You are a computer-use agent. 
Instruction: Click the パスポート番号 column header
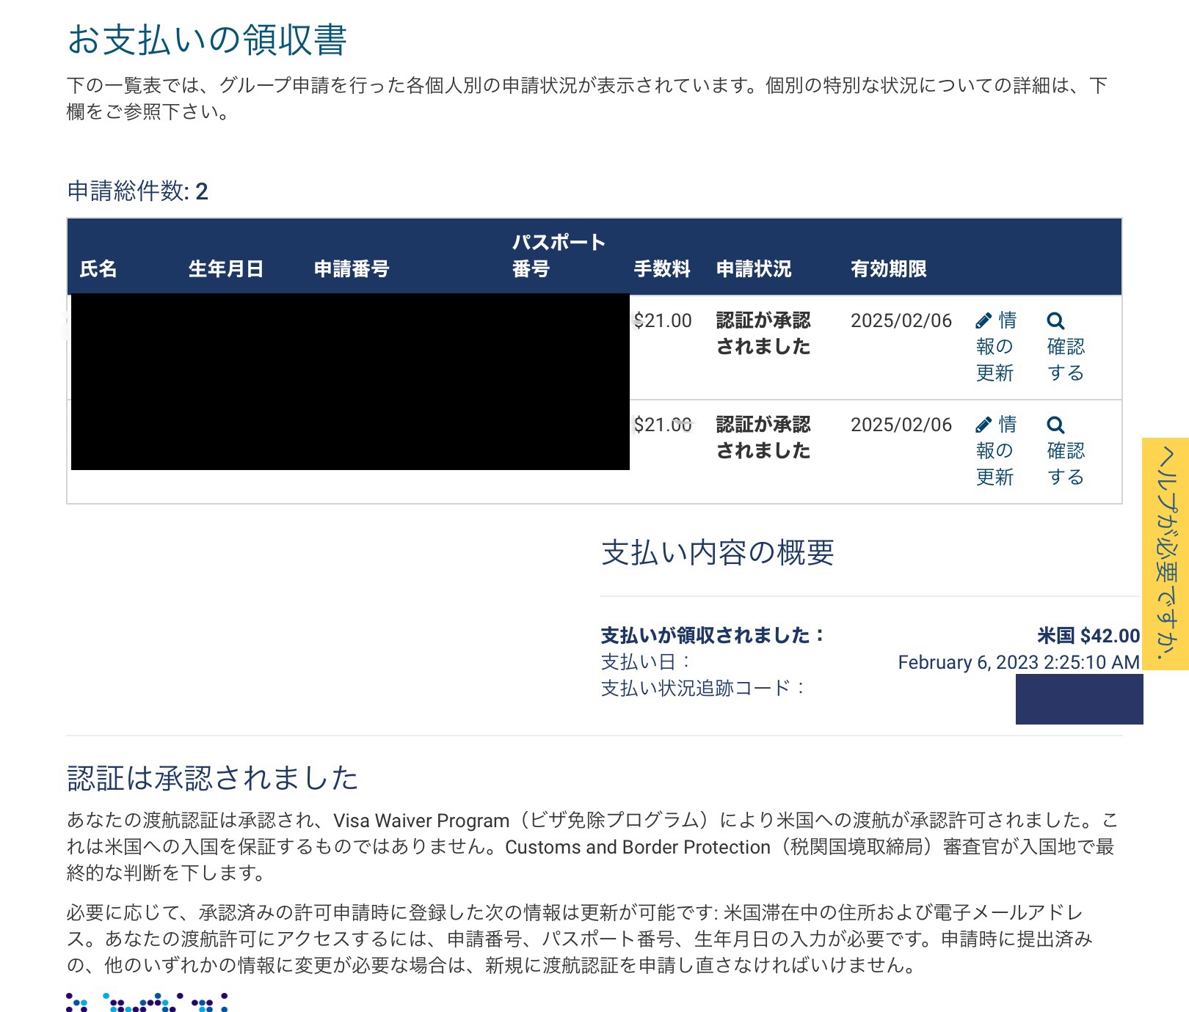click(559, 256)
